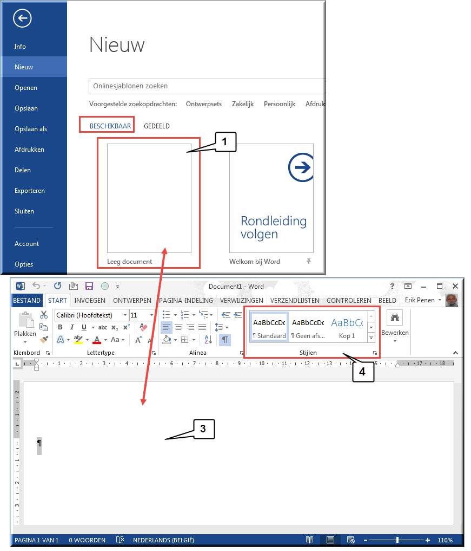Undo the last action

pyautogui.click(x=36, y=286)
